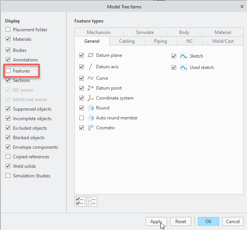The image size is (247, 230).
Task: Uncheck the Suppressed objects checkbox
Action: coord(8,109)
